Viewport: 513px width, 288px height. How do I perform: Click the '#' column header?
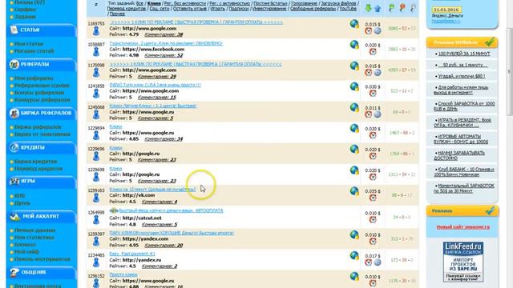pyautogui.click(x=96, y=5)
